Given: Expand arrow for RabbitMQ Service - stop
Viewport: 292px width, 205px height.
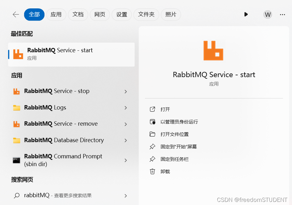Looking at the screenshot, I should 126,91.
